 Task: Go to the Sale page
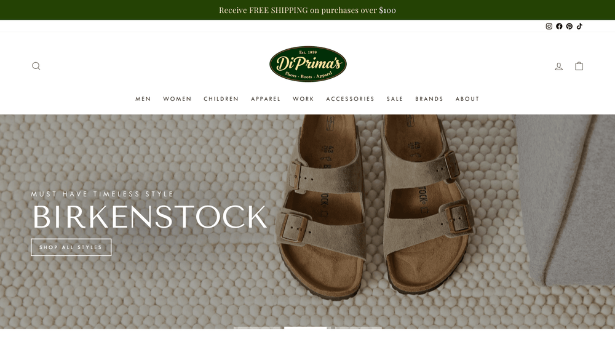pos(395,99)
